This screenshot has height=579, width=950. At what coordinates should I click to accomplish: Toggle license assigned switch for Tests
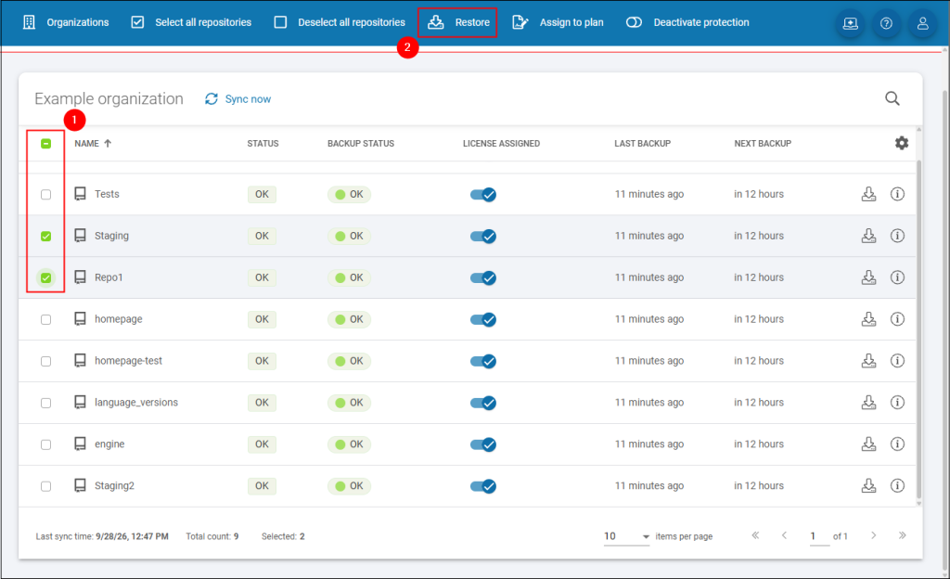click(x=482, y=195)
